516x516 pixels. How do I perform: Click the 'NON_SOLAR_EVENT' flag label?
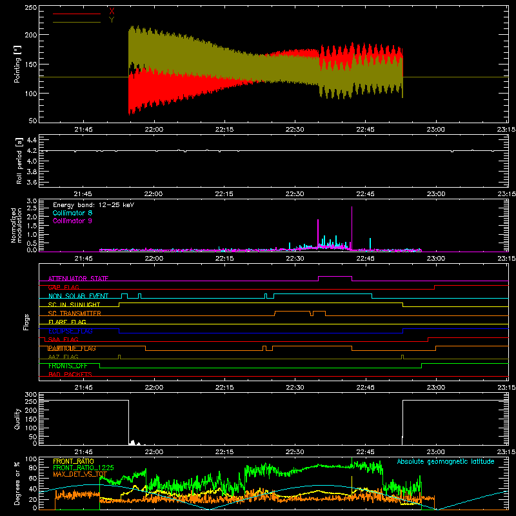pyautogui.click(x=78, y=296)
